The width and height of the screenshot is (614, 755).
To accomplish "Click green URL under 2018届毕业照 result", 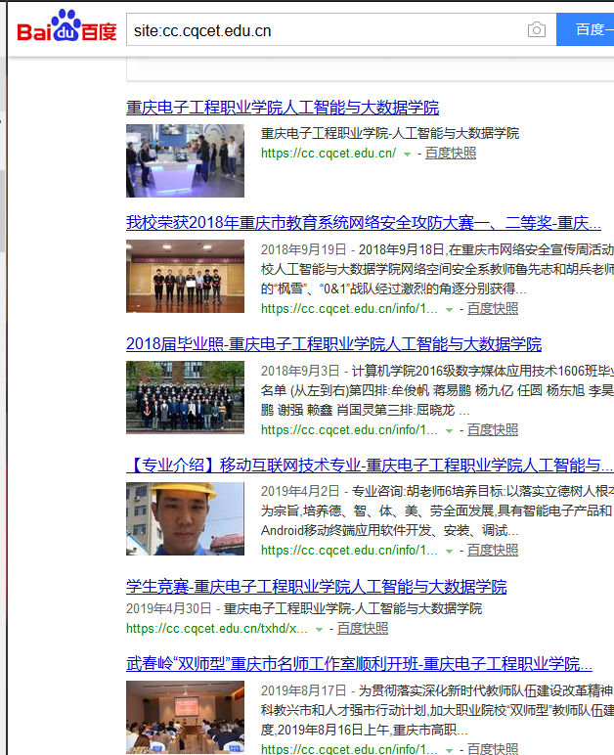I will point(349,430).
